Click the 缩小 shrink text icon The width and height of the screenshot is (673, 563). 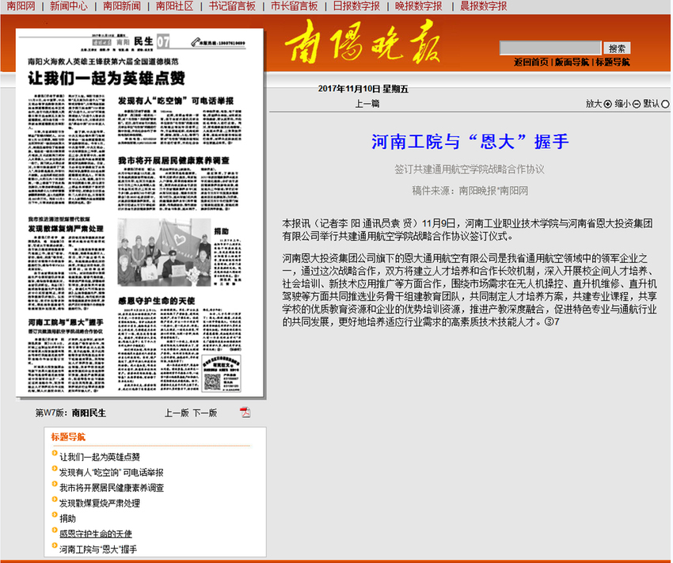637,104
